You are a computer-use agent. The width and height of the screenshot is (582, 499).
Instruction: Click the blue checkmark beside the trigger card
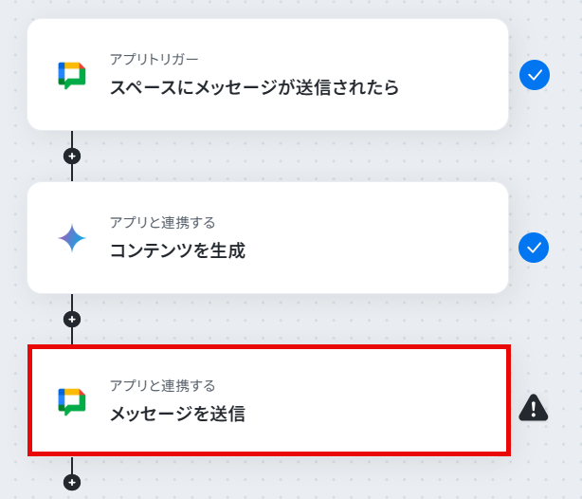(x=535, y=75)
